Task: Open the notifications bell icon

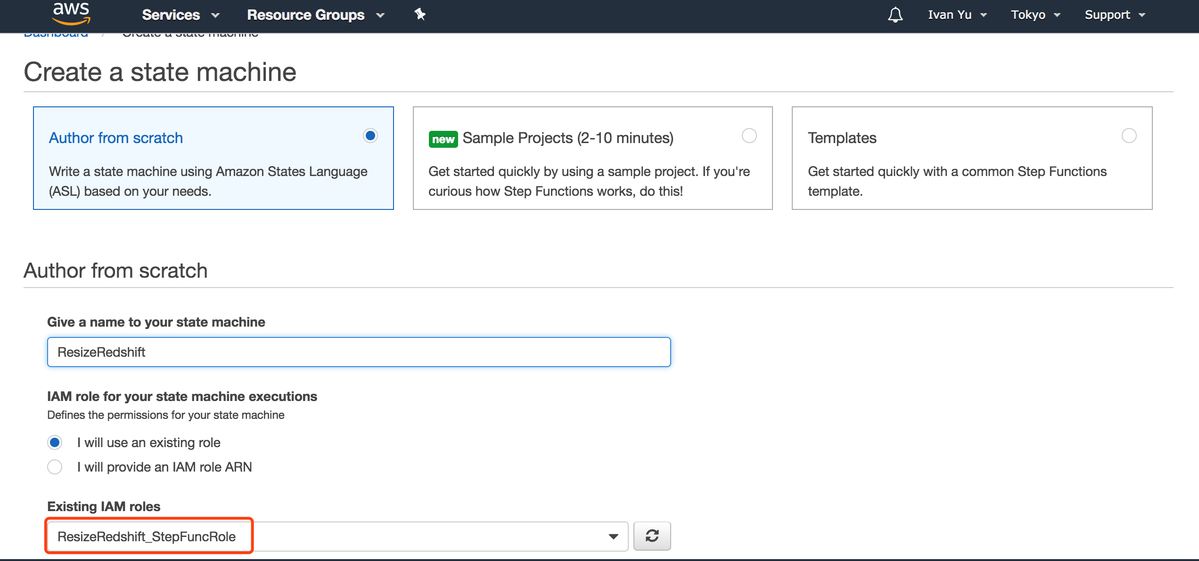Action: click(895, 15)
